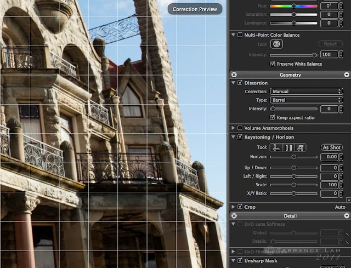Collapse the Keystoning / Horizon section
This screenshot has width=351, height=268.
(234, 137)
